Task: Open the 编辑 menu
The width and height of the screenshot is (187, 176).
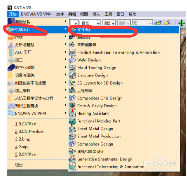Action: [72, 14]
